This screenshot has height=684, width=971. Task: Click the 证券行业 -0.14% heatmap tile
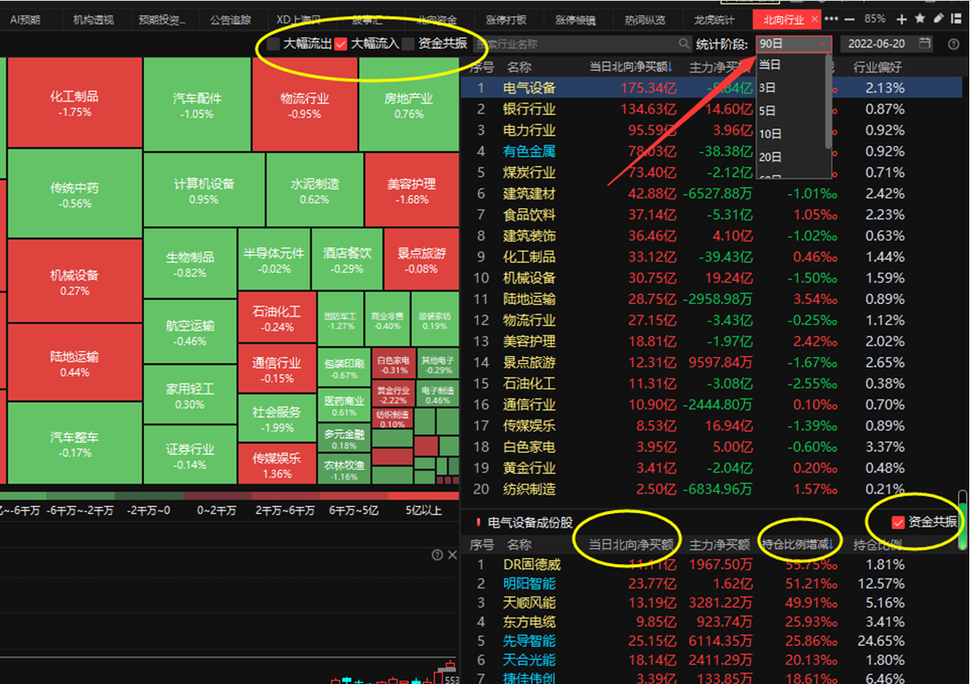coord(190,455)
